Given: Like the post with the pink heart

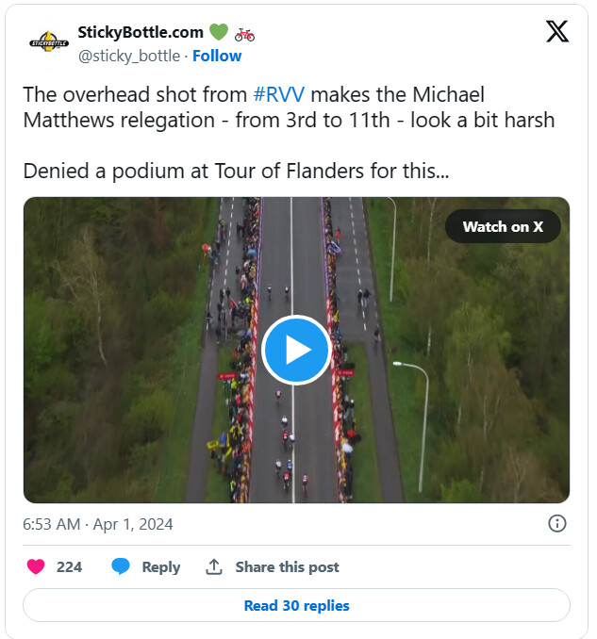Looking at the screenshot, I should click(36, 566).
